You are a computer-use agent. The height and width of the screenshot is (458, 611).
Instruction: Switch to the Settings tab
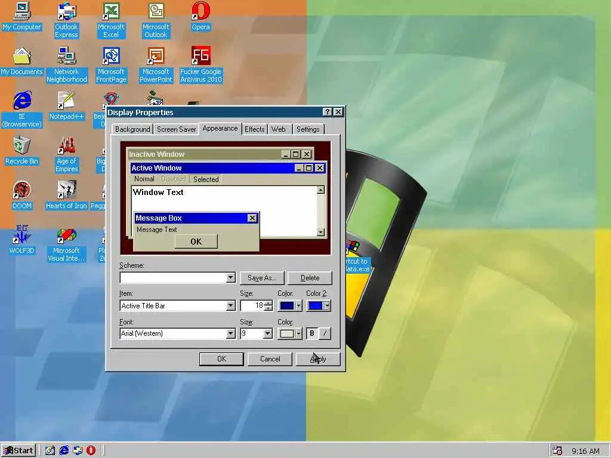(308, 129)
